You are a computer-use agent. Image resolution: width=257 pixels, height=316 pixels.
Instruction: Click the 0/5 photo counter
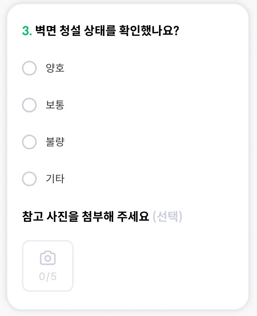point(48,277)
